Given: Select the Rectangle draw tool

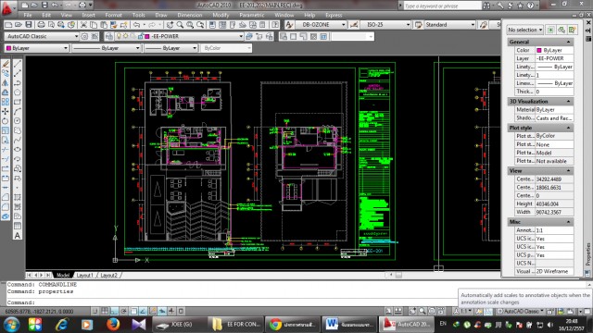Looking at the screenshot, I should point(18,102).
